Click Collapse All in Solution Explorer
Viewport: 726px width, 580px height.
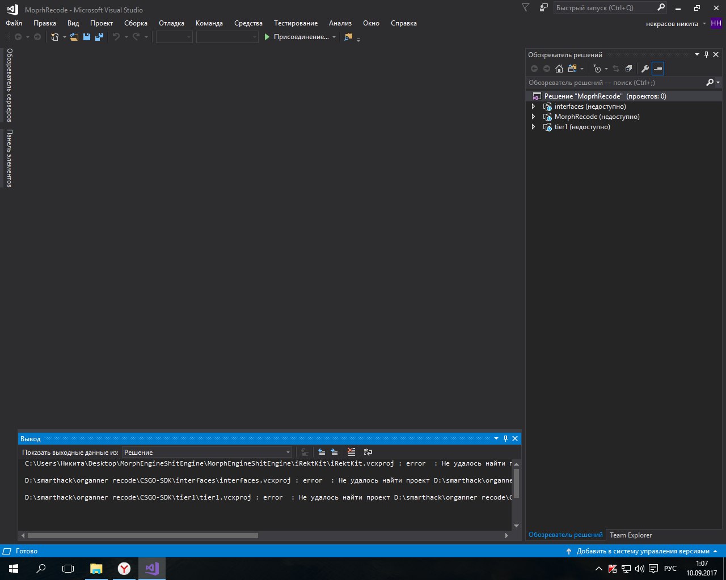tap(628, 69)
